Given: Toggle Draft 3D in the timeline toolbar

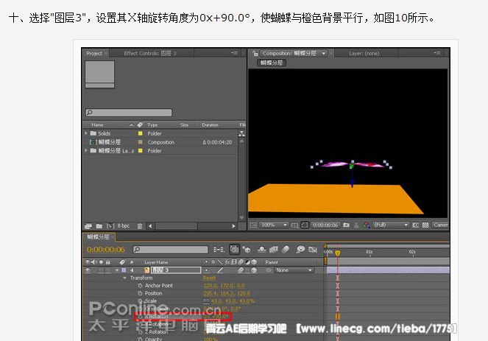Looking at the screenshot, I should pyautogui.click(x=247, y=250).
